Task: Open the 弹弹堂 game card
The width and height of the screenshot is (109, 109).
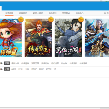Action: point(11,38)
